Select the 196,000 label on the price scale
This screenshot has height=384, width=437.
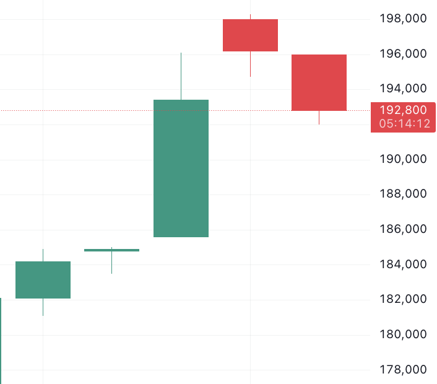coord(403,54)
